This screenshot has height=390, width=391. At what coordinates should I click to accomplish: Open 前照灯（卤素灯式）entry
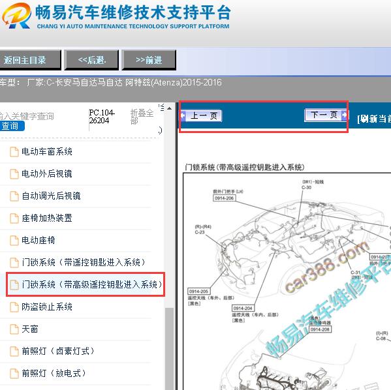58,352
